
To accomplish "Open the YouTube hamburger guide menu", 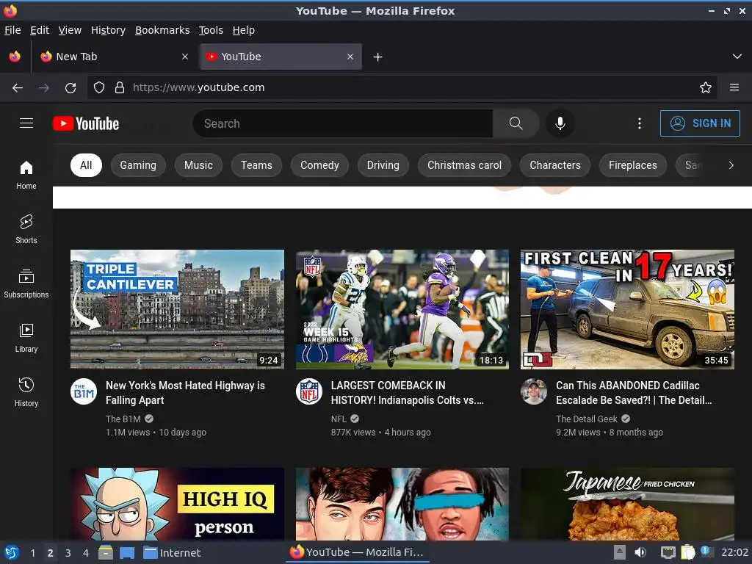I will pyautogui.click(x=26, y=123).
